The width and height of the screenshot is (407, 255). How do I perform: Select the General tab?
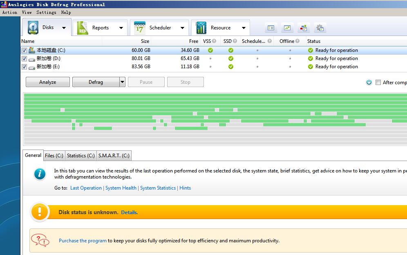pyautogui.click(x=33, y=155)
